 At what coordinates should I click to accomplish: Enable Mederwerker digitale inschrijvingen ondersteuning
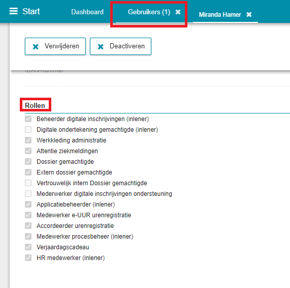click(x=28, y=194)
